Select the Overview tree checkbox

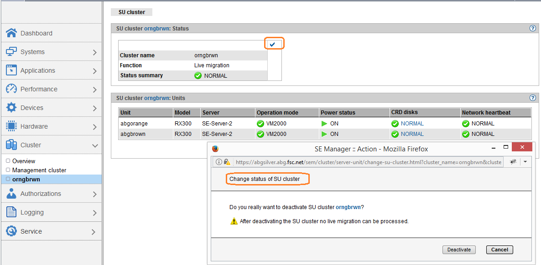click(8, 161)
